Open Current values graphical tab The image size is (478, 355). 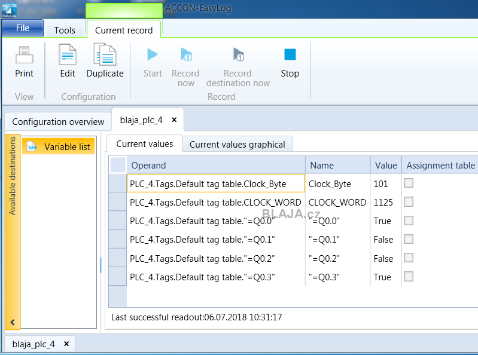[237, 144]
